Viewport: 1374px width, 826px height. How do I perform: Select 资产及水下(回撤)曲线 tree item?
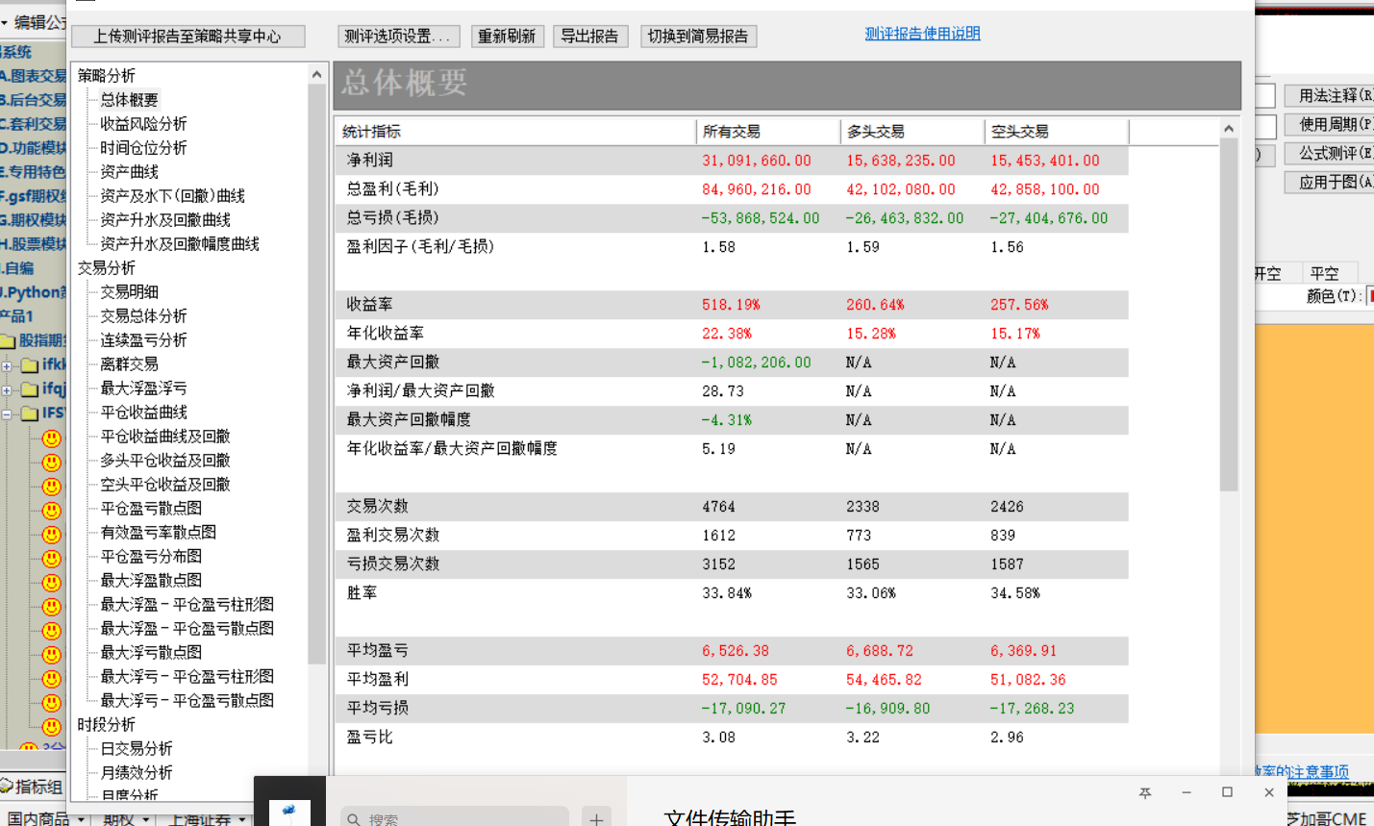tap(172, 196)
